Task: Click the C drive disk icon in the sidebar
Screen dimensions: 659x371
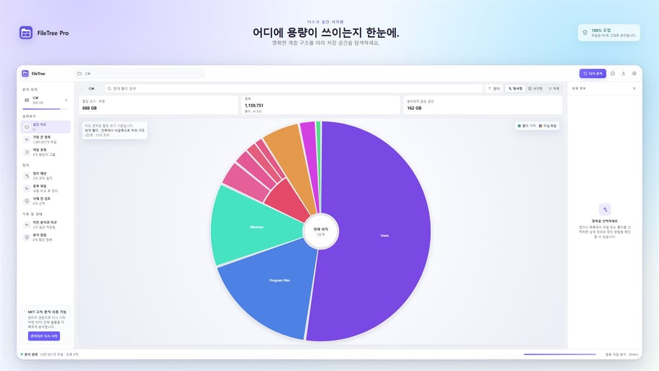Action: coord(27,101)
